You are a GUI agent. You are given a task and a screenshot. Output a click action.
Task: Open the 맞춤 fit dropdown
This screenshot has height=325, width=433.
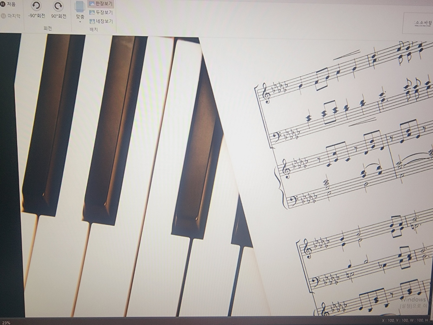click(80, 12)
